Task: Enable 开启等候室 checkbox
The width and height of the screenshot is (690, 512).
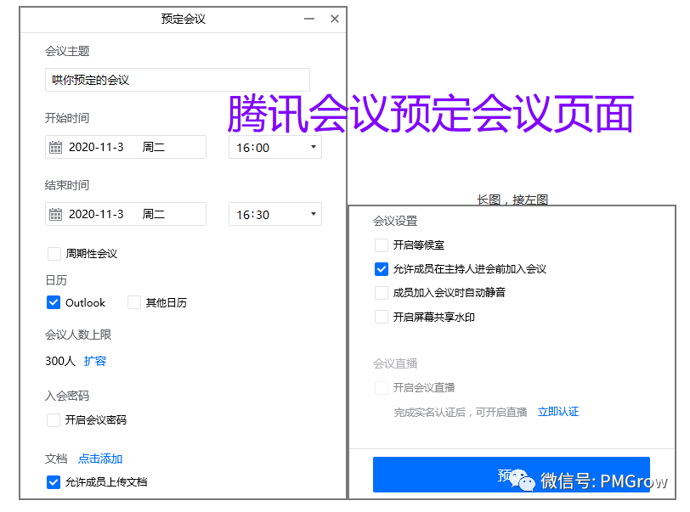Action: pos(382,245)
